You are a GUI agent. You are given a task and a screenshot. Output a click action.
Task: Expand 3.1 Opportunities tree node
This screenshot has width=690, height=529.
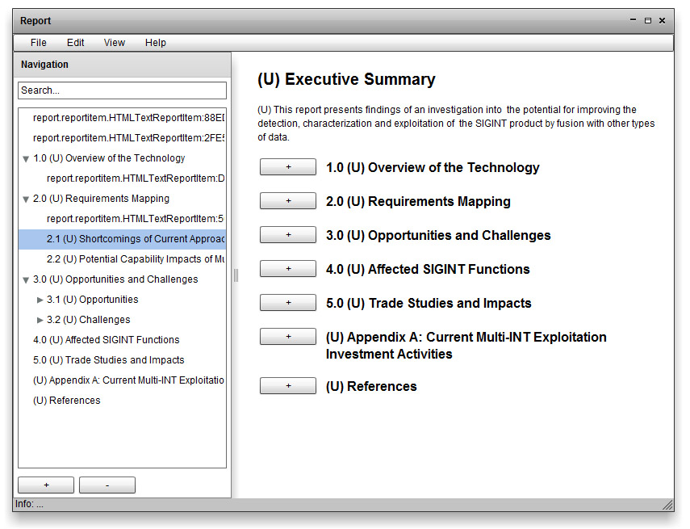(x=40, y=300)
